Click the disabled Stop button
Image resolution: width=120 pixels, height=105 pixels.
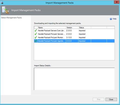coord(99,99)
